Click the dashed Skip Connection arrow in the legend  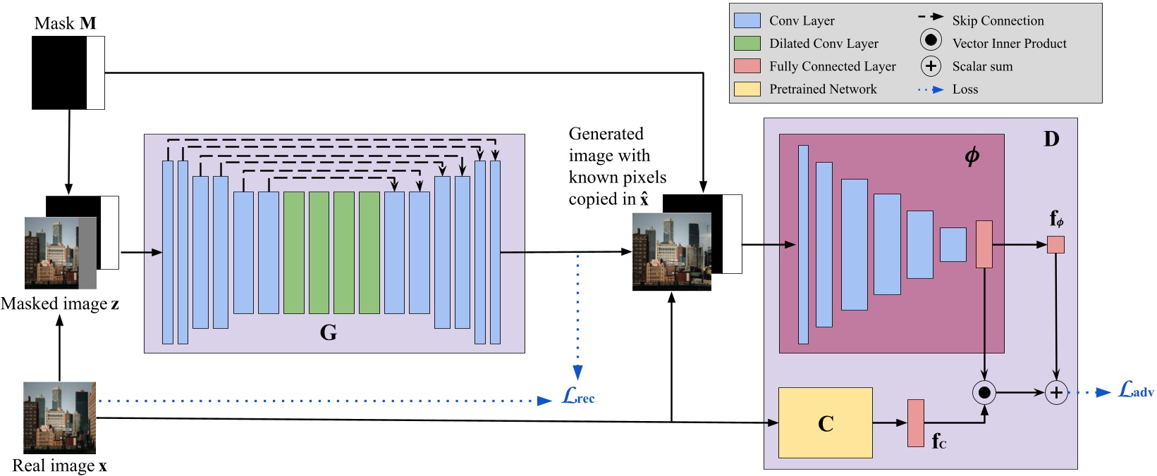pos(931,16)
